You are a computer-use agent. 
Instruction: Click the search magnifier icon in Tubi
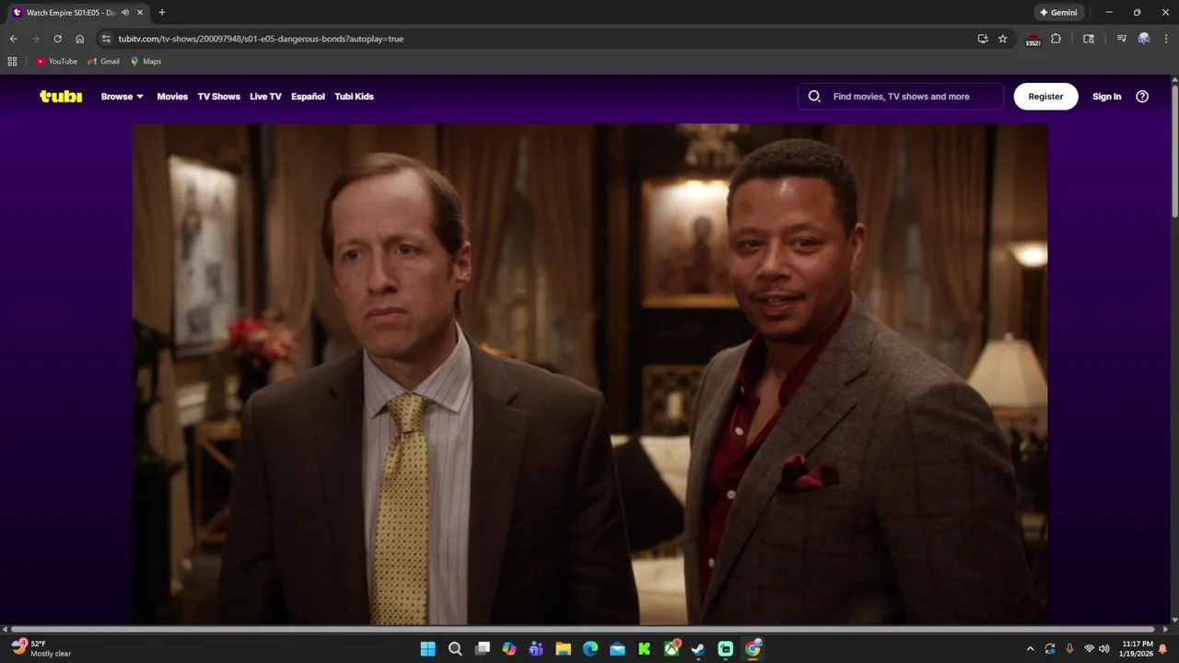click(x=814, y=96)
